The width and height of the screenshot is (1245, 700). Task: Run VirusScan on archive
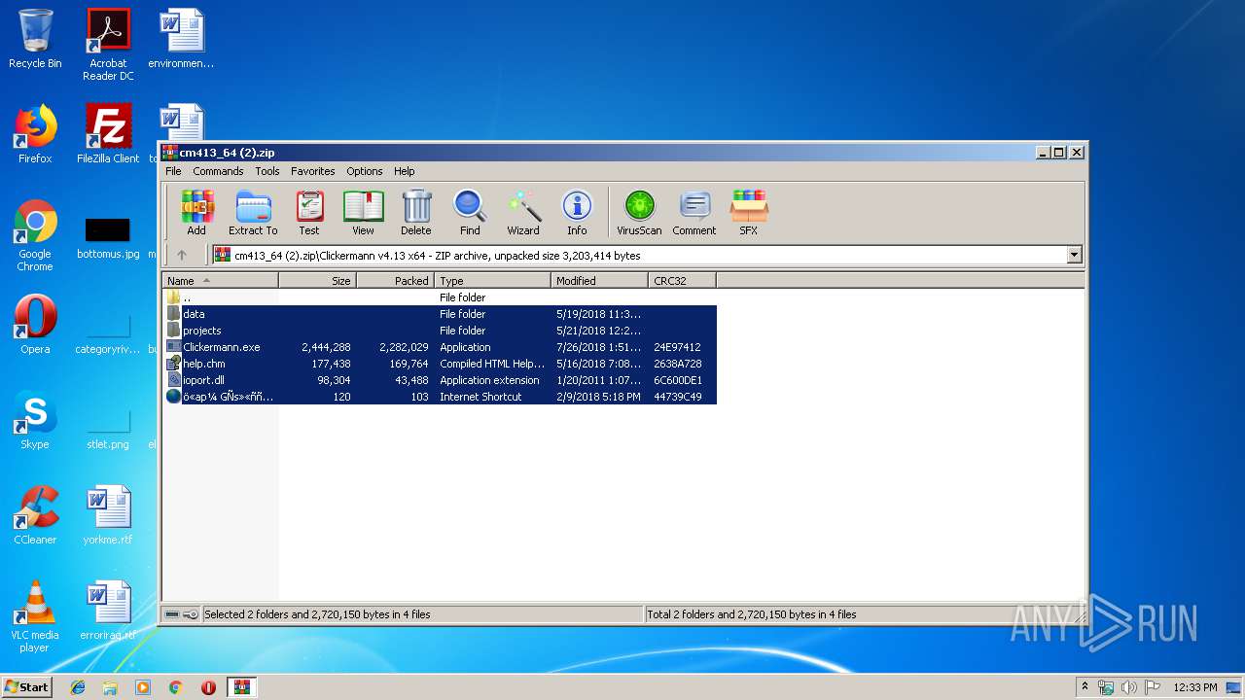point(639,213)
